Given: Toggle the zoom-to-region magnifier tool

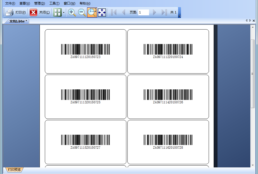Looking at the screenshot, I should [92, 12].
